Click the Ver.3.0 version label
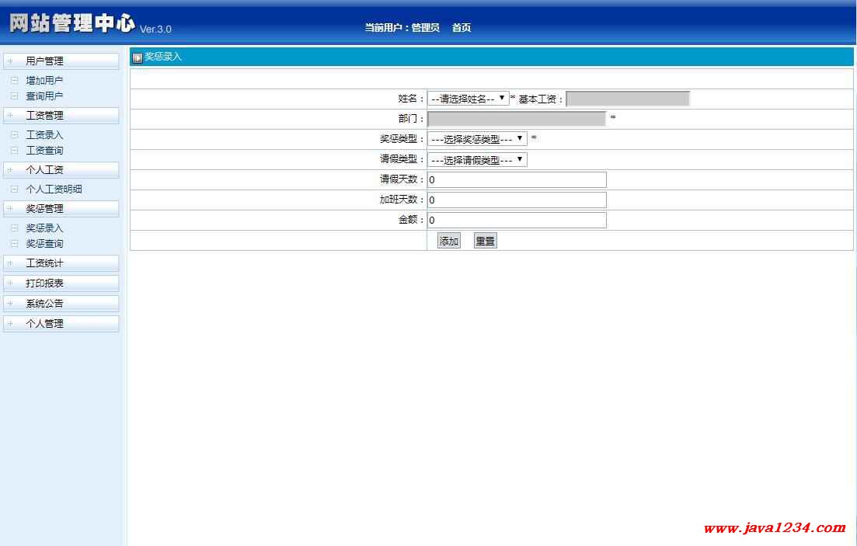The height and width of the screenshot is (546, 857). tap(155, 29)
